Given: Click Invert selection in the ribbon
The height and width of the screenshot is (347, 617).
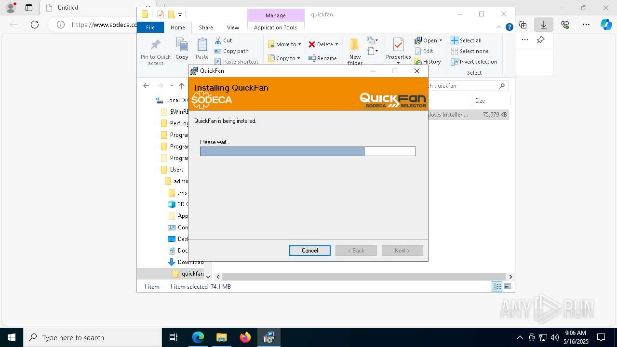Looking at the screenshot, I should click(x=474, y=62).
